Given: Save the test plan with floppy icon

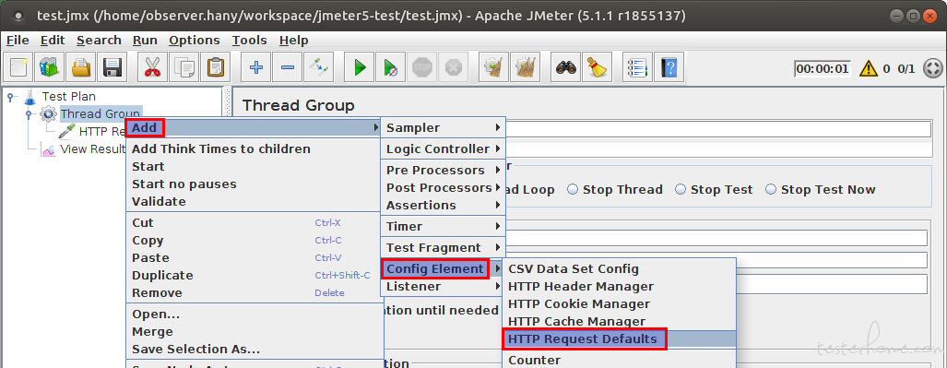Looking at the screenshot, I should tap(112, 67).
